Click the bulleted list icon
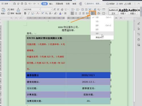This screenshot has height=106, width=142. pos(72,9)
